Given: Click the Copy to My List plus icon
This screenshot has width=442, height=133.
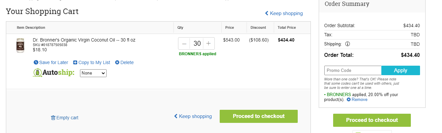Looking at the screenshot, I should click(x=75, y=62).
